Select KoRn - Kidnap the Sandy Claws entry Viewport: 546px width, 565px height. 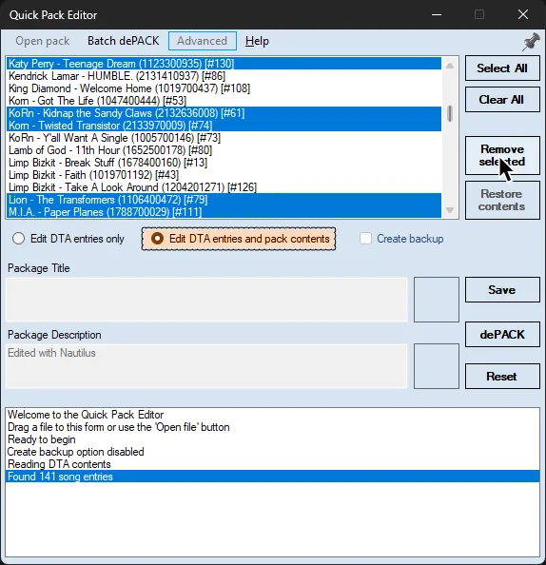224,113
